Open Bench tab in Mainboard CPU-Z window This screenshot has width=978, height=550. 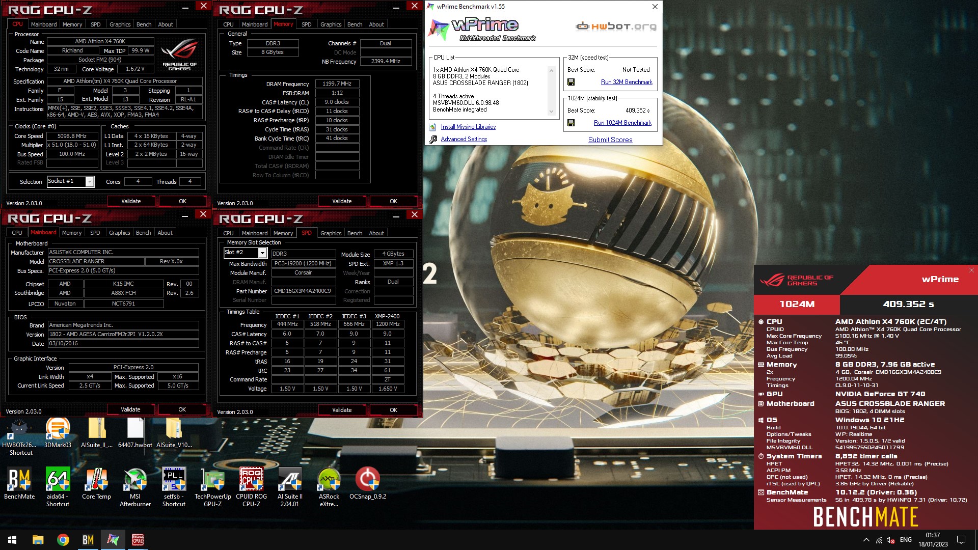click(x=144, y=233)
